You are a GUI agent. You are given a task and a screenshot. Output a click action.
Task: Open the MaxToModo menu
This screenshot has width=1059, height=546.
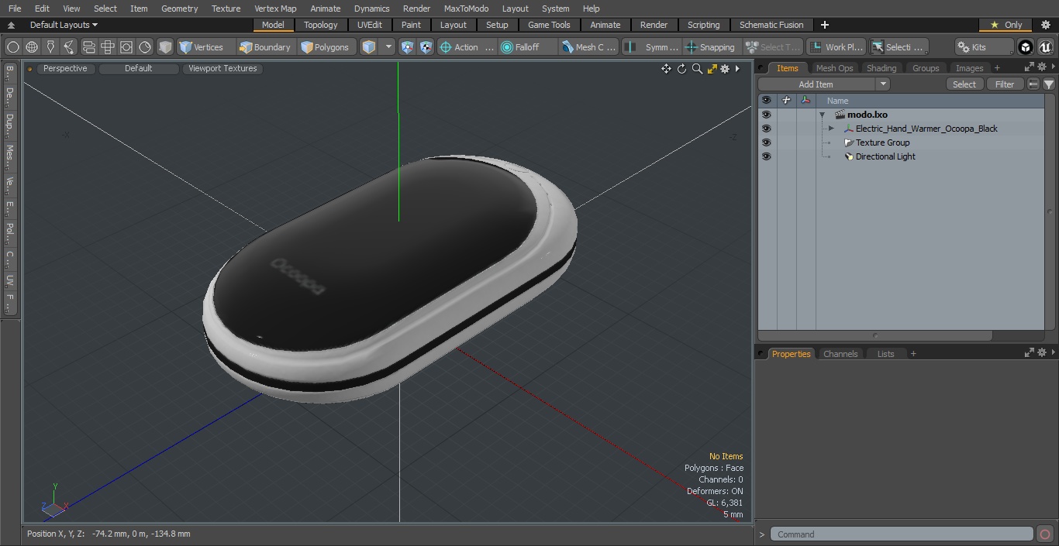point(466,9)
